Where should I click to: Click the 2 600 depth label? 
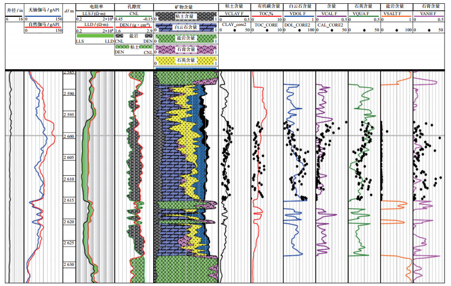(68, 137)
